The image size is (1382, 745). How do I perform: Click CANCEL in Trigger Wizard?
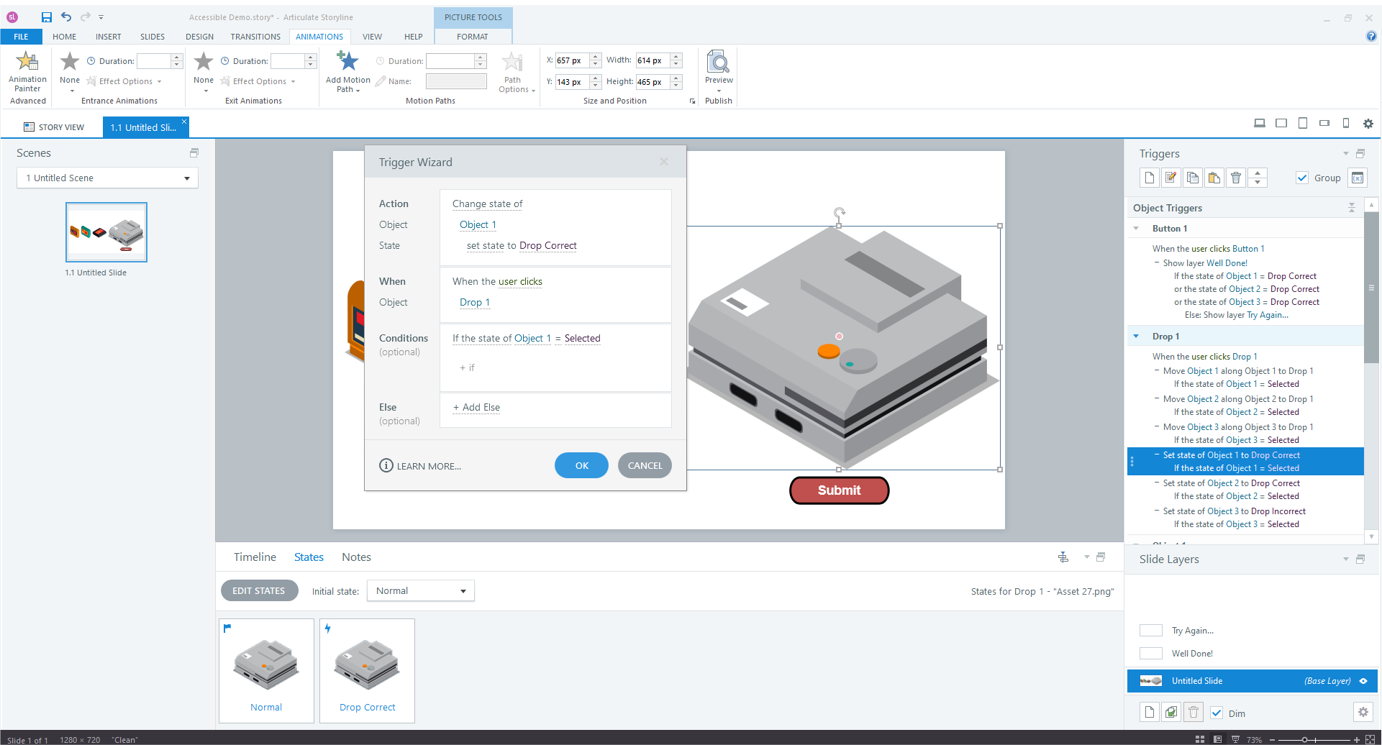pyautogui.click(x=645, y=466)
